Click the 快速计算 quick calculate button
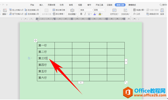This screenshot has width=168, height=100. click(x=139, y=10)
